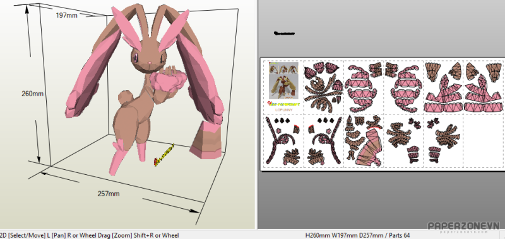This screenshot has height=239, width=505.
Task: Click the H260mm W197mm D257mm status text
Action: pyautogui.click(x=357, y=235)
